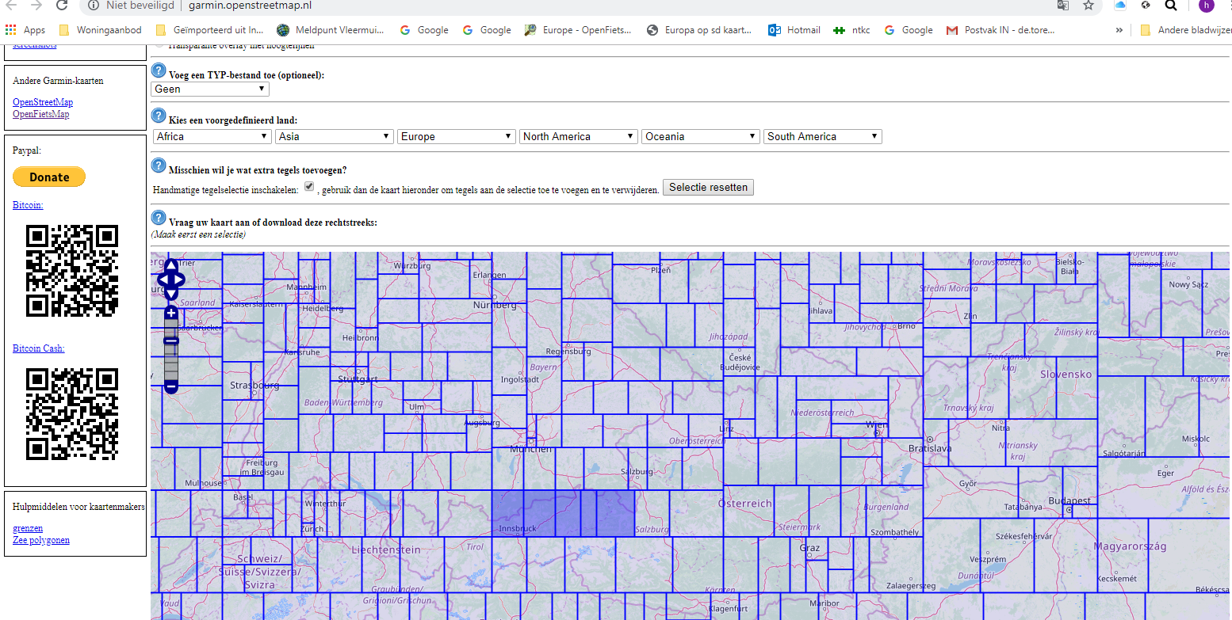Open the South America dropdown
The image size is (1232, 620).
click(x=822, y=137)
